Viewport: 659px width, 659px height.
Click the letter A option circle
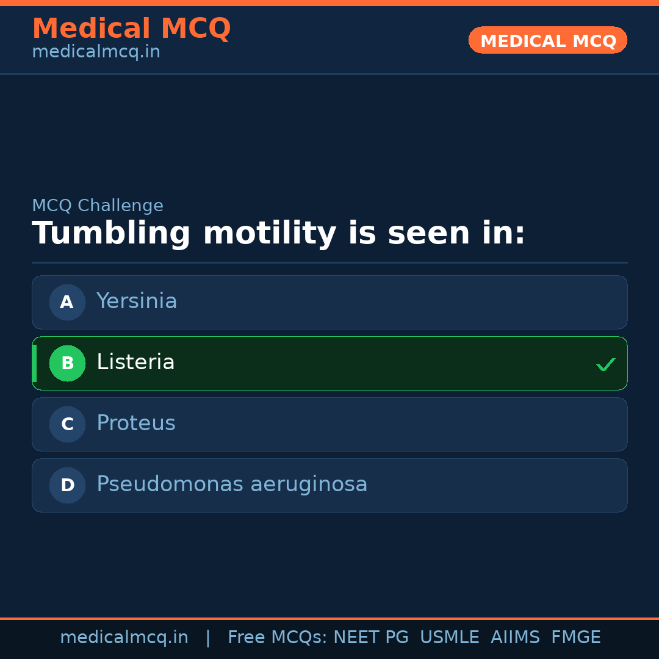click(x=67, y=302)
